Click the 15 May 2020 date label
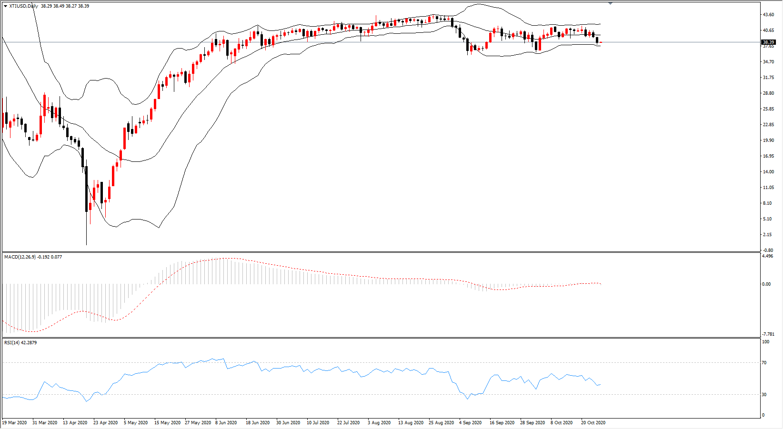The image size is (783, 429). [x=168, y=423]
